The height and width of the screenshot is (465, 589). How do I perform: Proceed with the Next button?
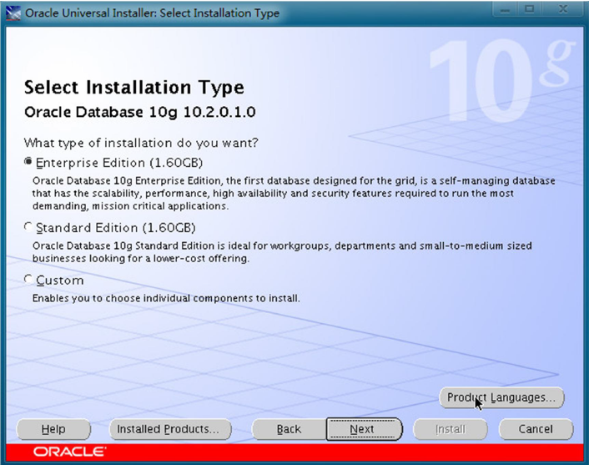364,429
